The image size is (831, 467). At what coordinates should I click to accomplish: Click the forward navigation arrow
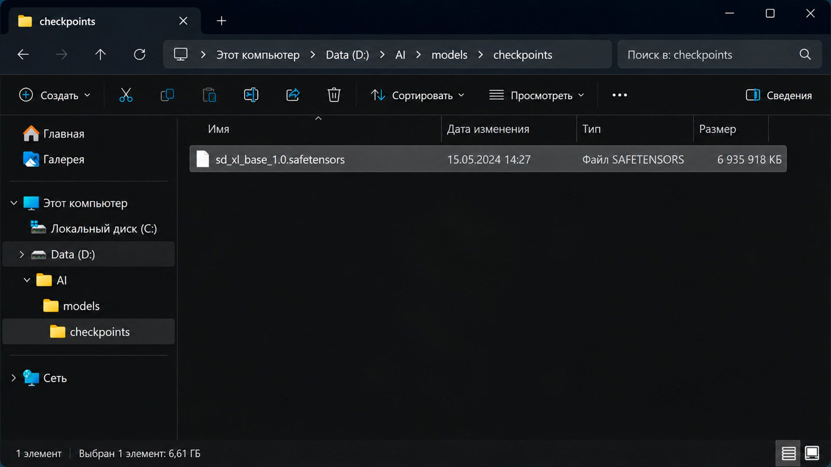[x=61, y=54]
